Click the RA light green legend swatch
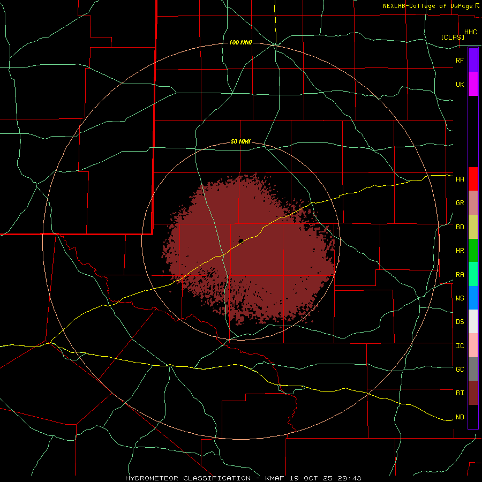 pos(473,274)
